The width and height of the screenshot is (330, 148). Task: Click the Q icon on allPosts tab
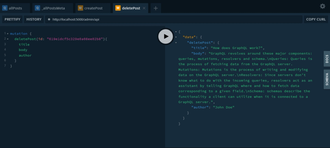[4, 8]
